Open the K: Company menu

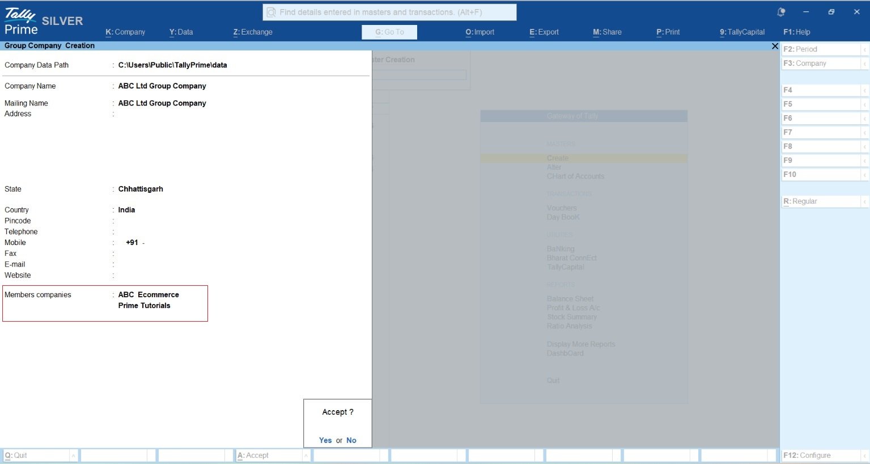125,32
